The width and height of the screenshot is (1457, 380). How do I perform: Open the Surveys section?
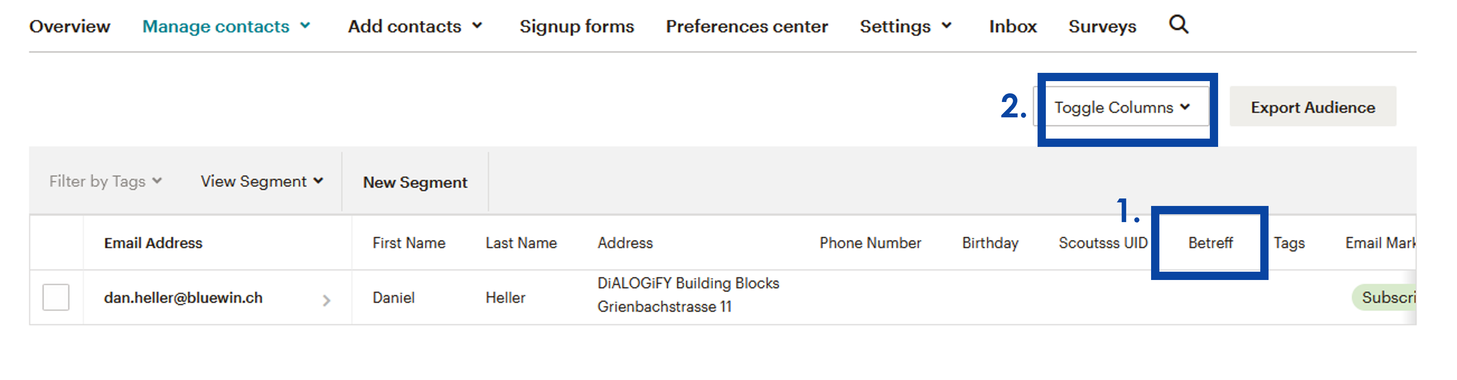(x=1102, y=26)
